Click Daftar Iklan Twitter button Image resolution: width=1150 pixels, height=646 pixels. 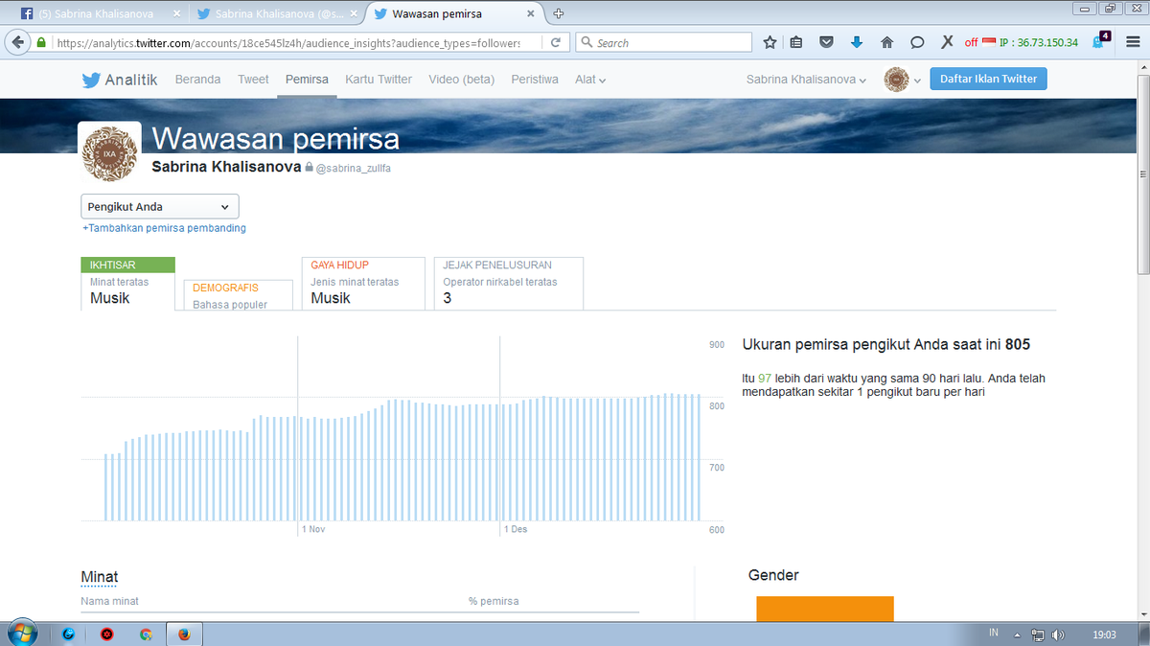(988, 79)
